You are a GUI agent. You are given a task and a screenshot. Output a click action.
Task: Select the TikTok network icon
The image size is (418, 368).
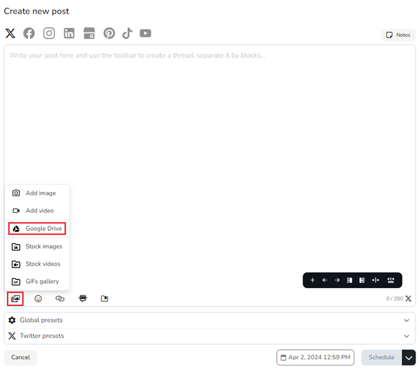tap(127, 34)
